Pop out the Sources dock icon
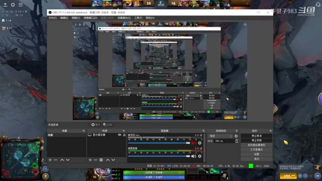The image size is (322, 181). 124,131
